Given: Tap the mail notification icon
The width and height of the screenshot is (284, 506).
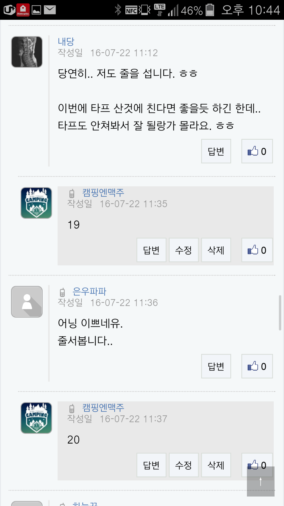Looking at the screenshot, I should pyautogui.click(x=50, y=10).
